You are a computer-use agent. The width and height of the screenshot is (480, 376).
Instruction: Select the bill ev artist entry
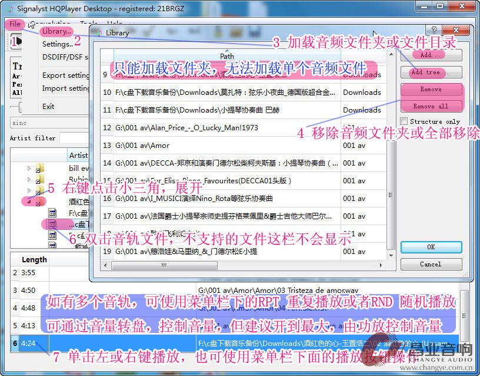(79, 168)
